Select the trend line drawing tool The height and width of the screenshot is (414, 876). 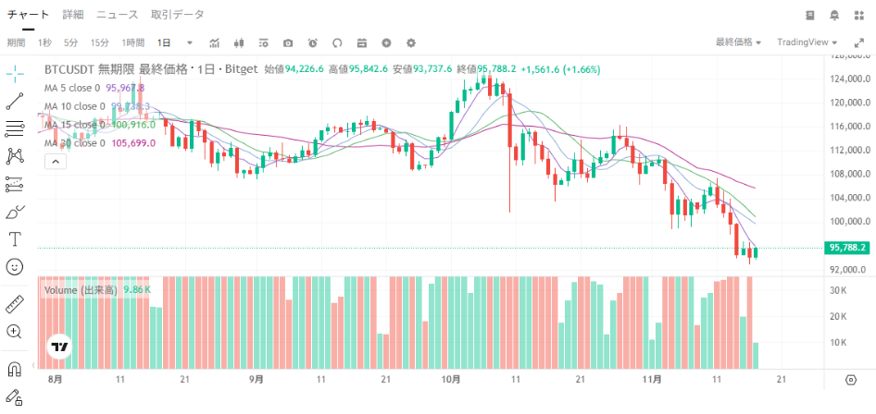pos(15,101)
